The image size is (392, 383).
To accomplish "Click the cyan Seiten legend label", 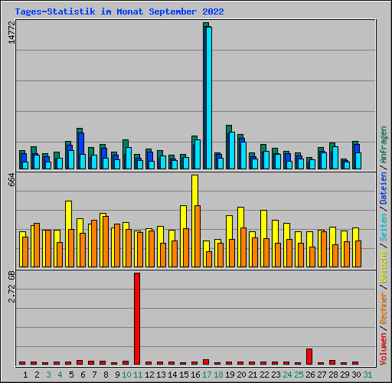I will pyautogui.click(x=384, y=228).
